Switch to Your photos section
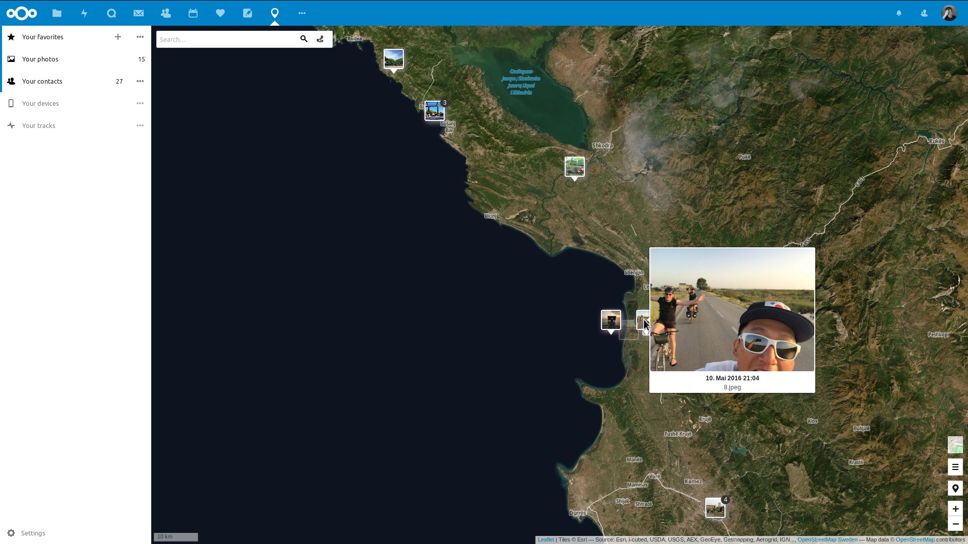The image size is (968, 544). [x=40, y=59]
